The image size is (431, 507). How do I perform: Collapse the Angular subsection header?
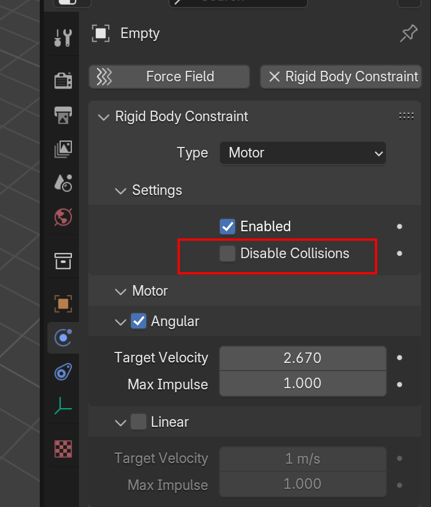[x=120, y=321]
